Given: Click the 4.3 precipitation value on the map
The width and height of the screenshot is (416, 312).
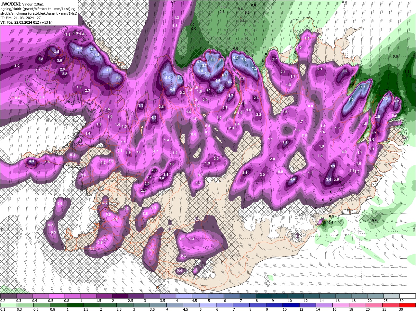Looking at the screenshot, I should (79, 48).
